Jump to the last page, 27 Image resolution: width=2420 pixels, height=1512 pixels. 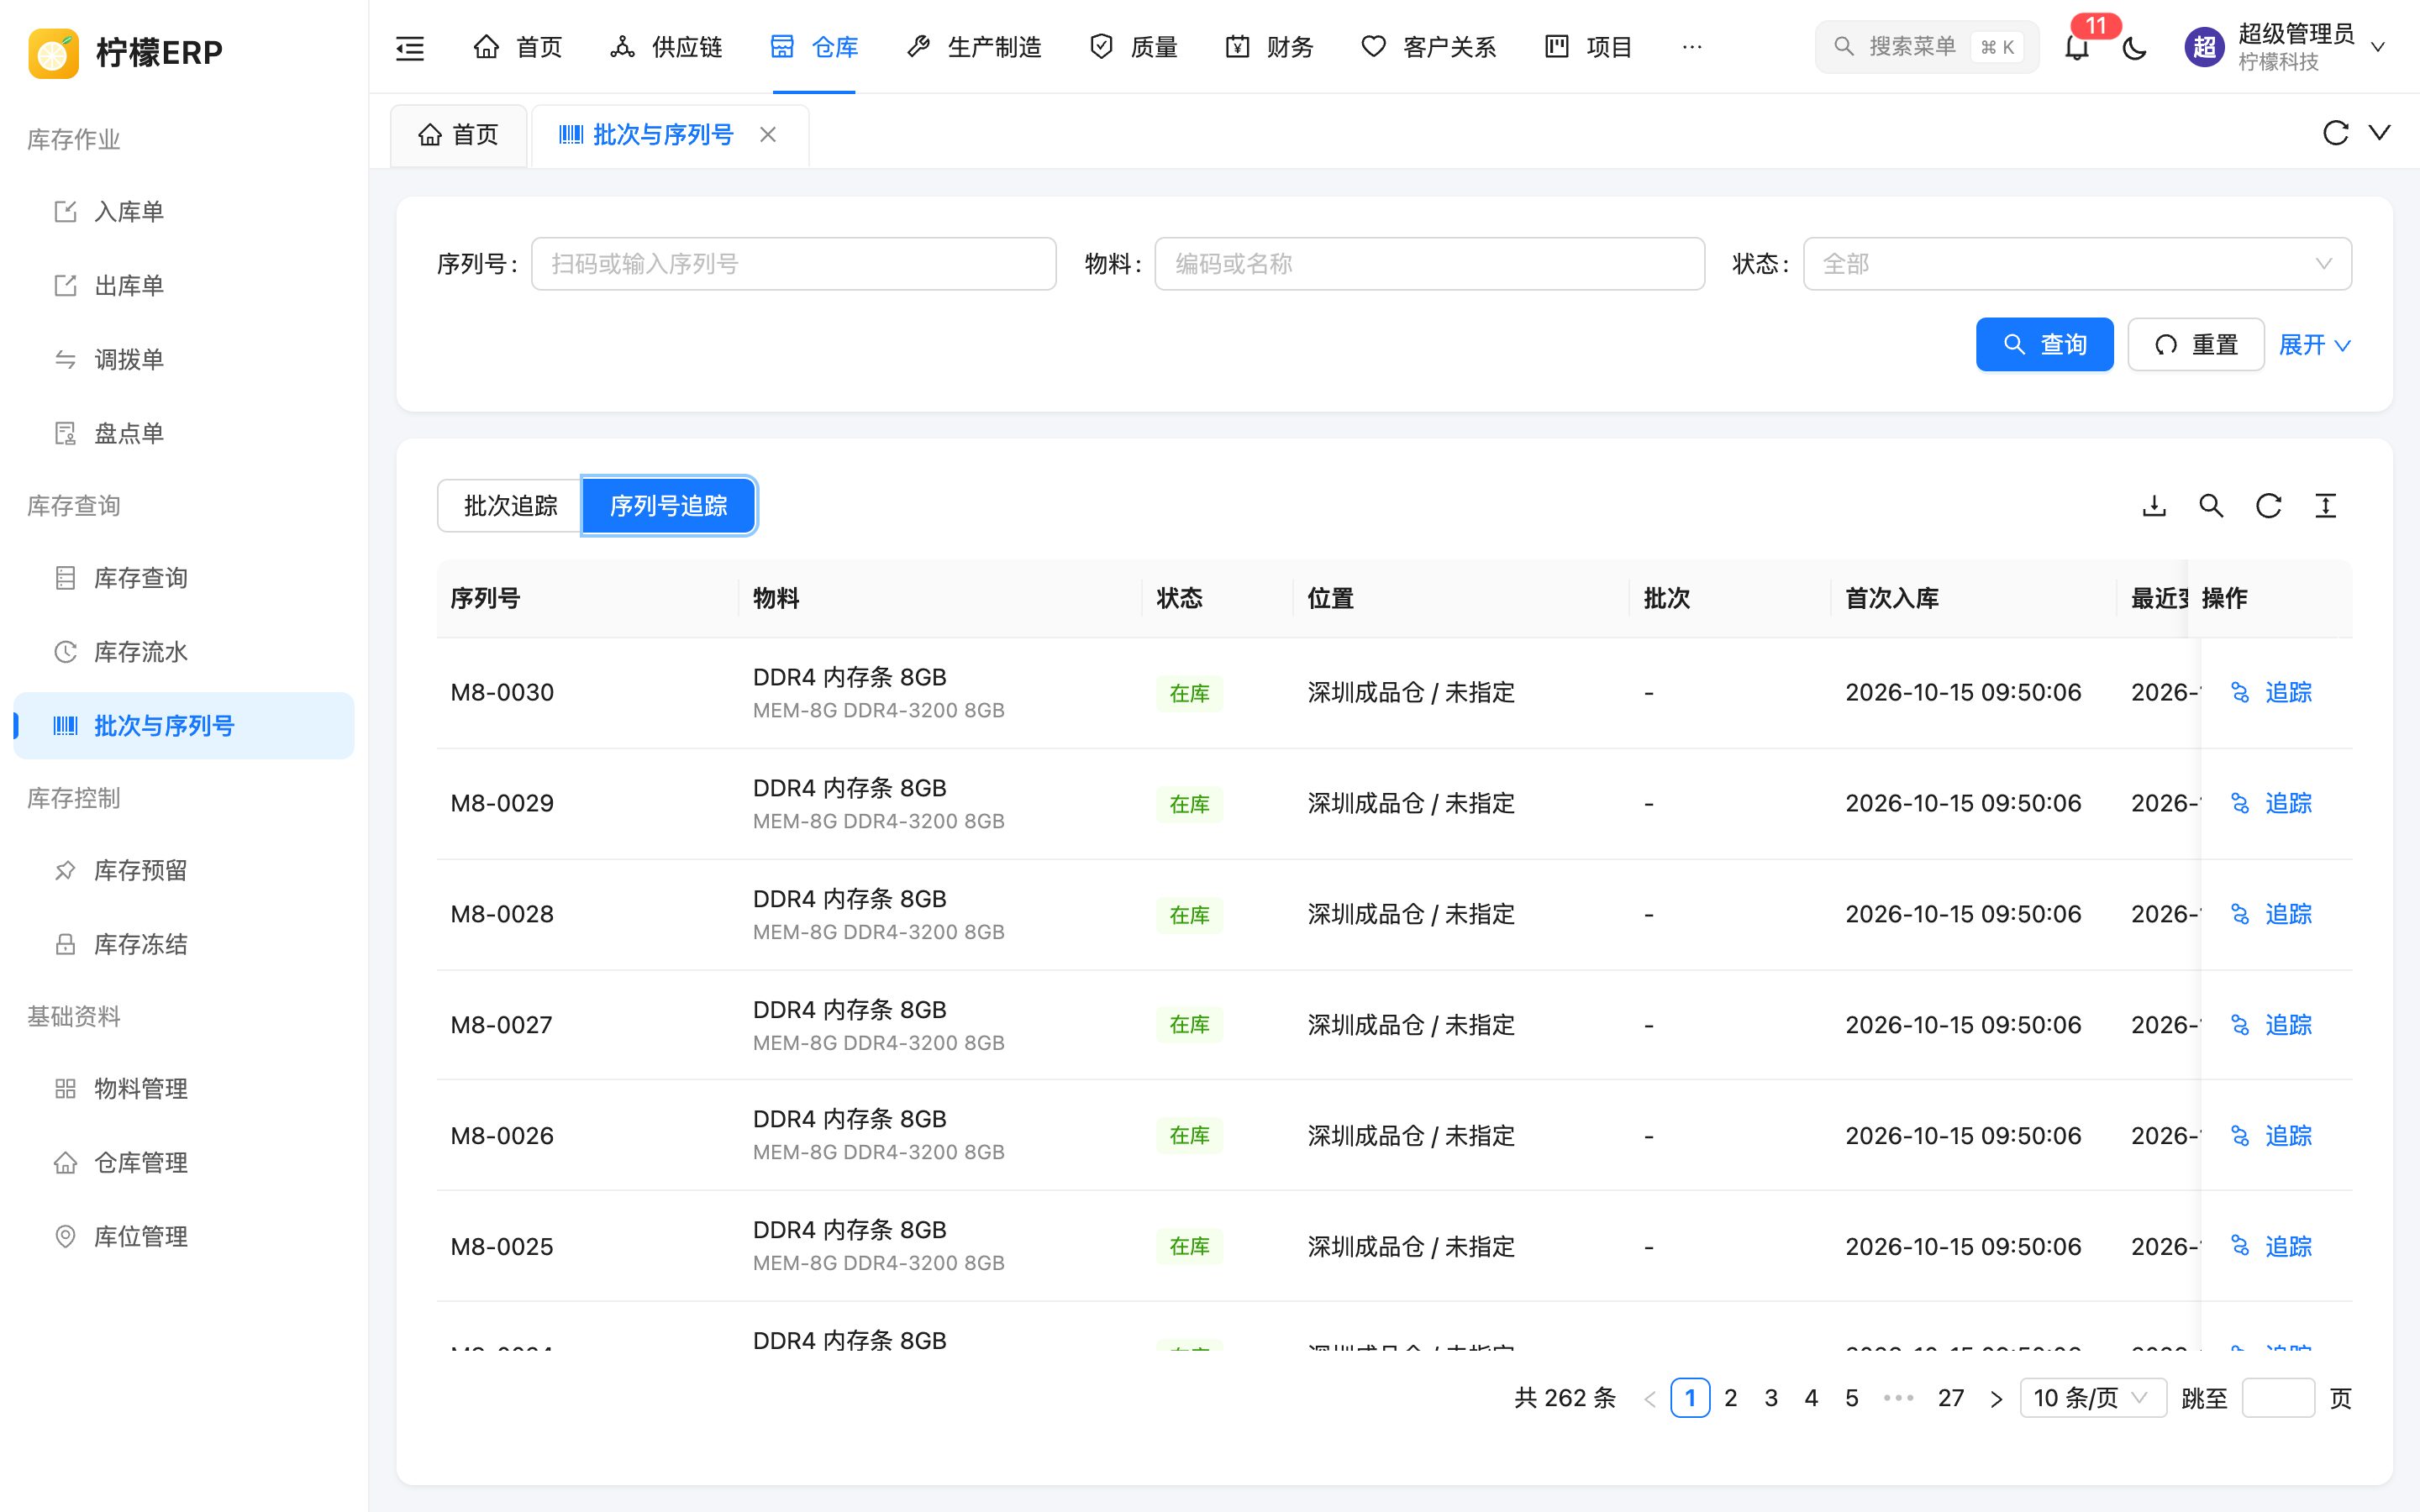pos(1951,1398)
